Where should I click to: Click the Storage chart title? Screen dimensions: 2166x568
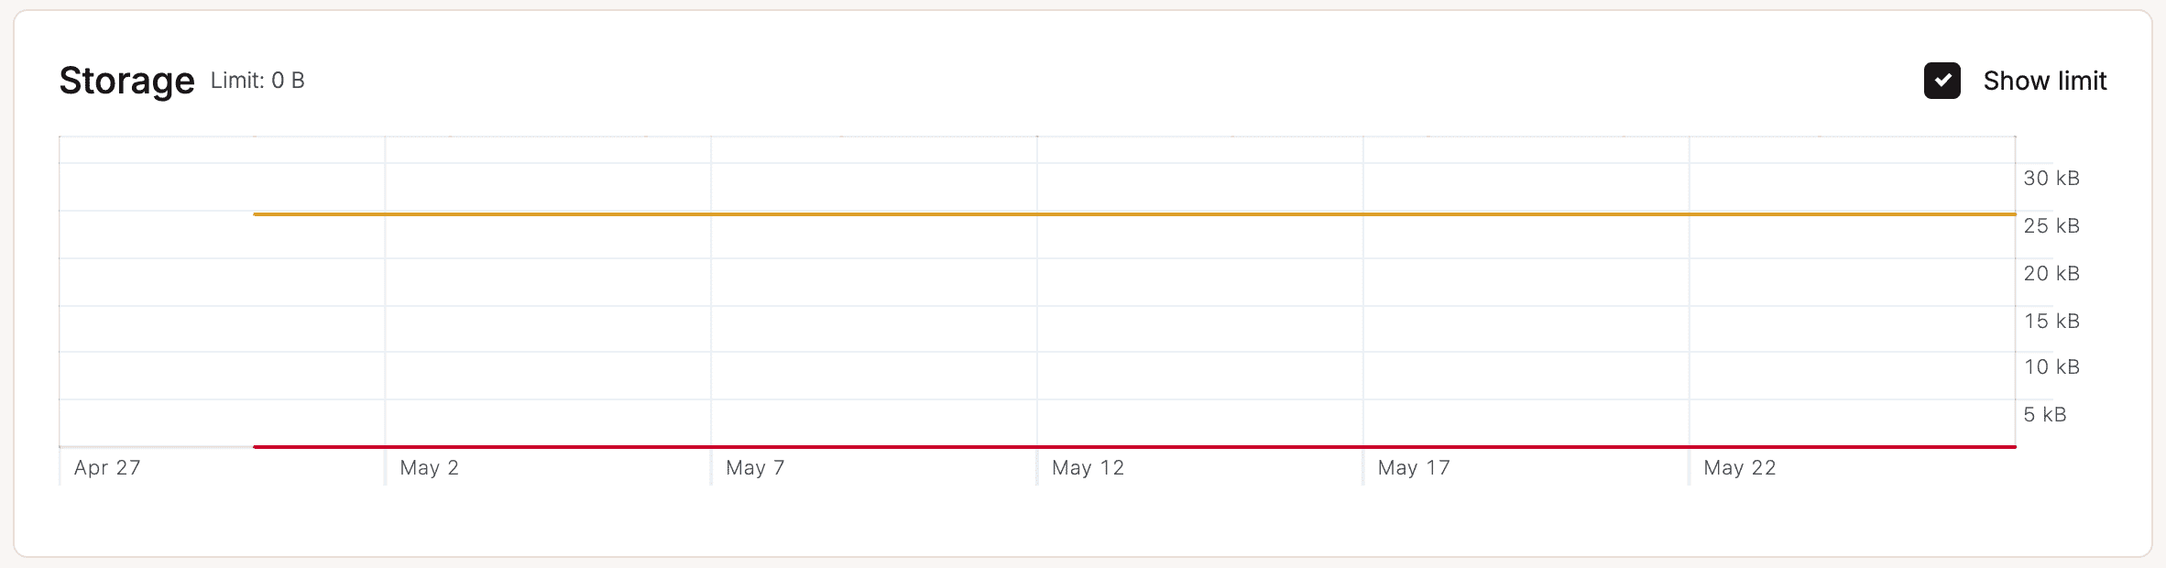coord(126,81)
